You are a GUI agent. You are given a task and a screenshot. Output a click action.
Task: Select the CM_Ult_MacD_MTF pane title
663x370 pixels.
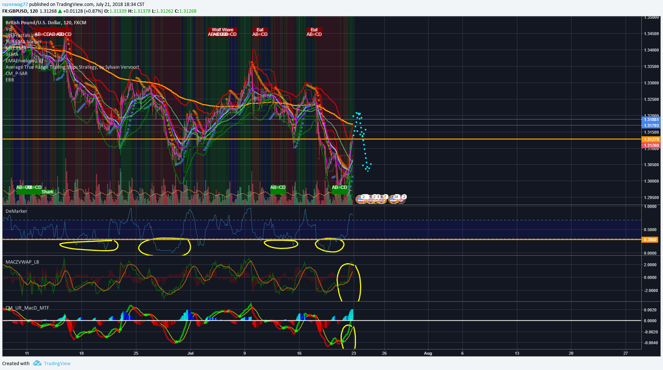pyautogui.click(x=27, y=308)
